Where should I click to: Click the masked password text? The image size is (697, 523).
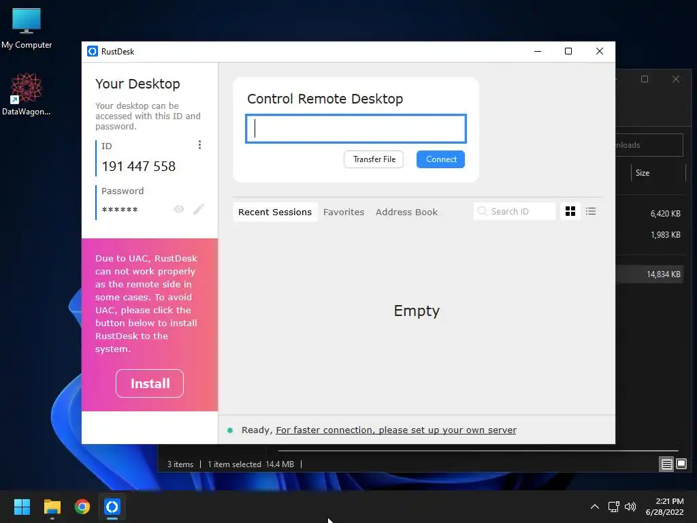click(x=120, y=210)
